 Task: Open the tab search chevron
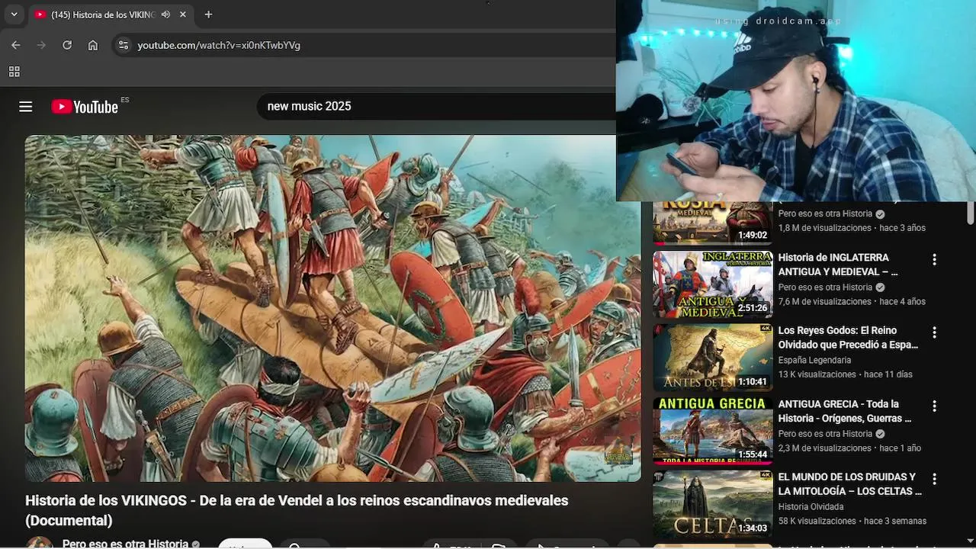tap(14, 14)
